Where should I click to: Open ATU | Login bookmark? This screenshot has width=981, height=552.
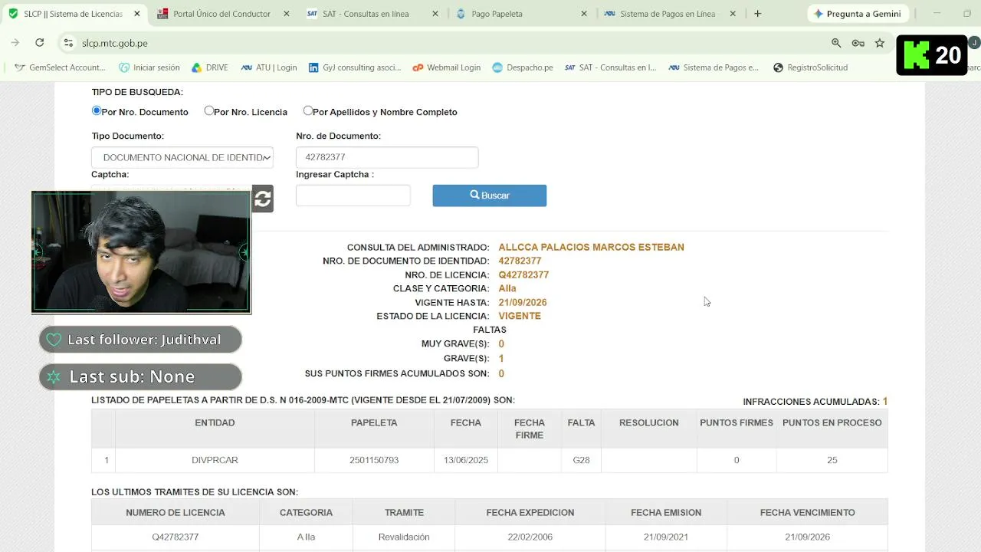[268, 67]
